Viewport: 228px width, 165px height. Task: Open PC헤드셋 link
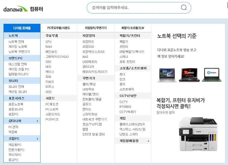click(x=52, y=104)
